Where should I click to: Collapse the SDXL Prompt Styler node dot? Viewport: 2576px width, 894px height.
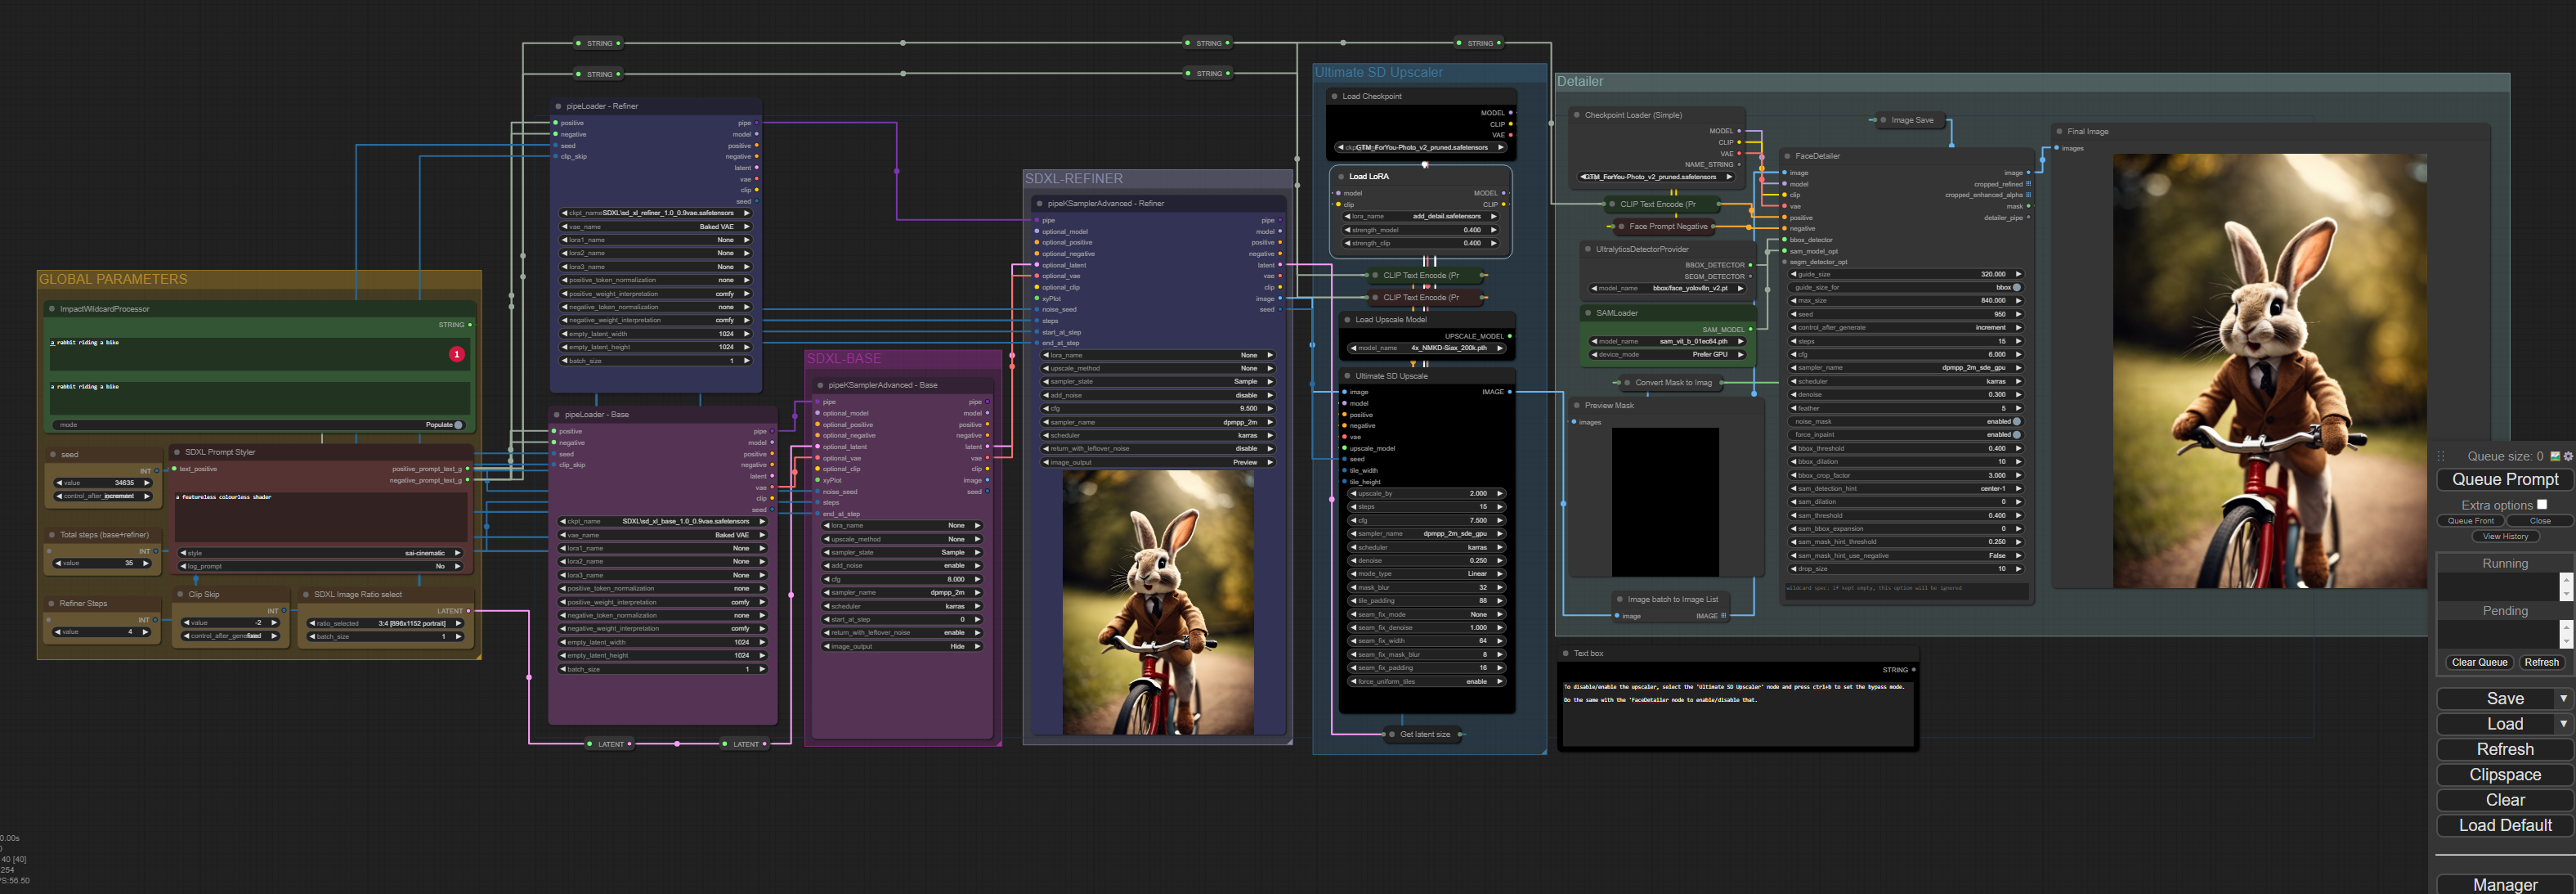(x=177, y=452)
